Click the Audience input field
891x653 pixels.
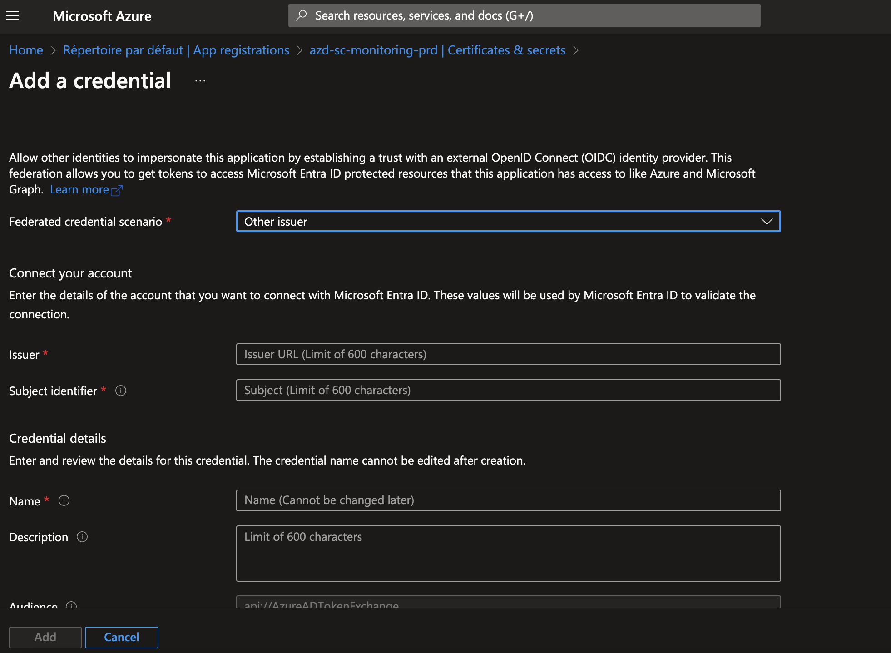point(508,602)
